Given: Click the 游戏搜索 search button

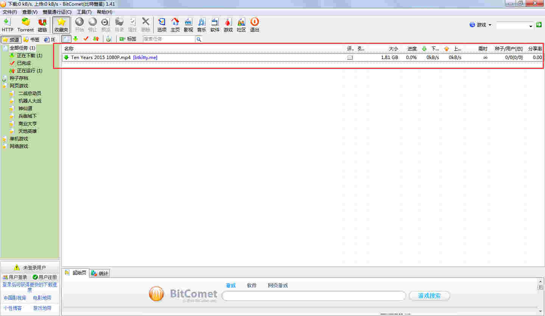Looking at the screenshot, I should coord(430,296).
